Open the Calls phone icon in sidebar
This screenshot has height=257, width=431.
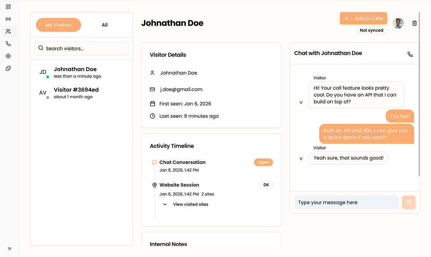(8, 44)
